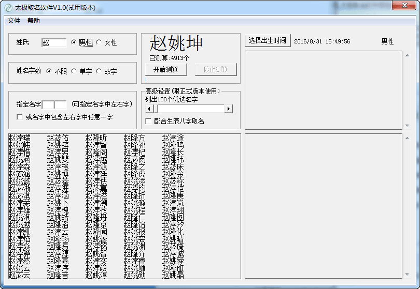Click the thumb of 列出100个优选名字 slider

point(156,109)
